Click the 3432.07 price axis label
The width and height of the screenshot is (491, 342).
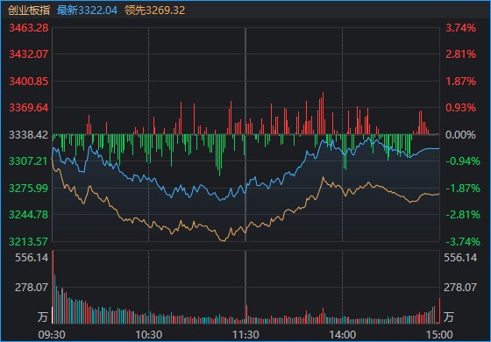click(x=29, y=54)
